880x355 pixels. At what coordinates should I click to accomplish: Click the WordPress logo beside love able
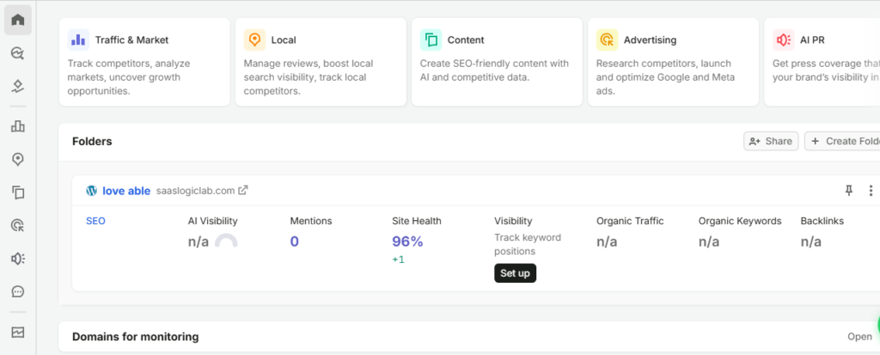[91, 191]
